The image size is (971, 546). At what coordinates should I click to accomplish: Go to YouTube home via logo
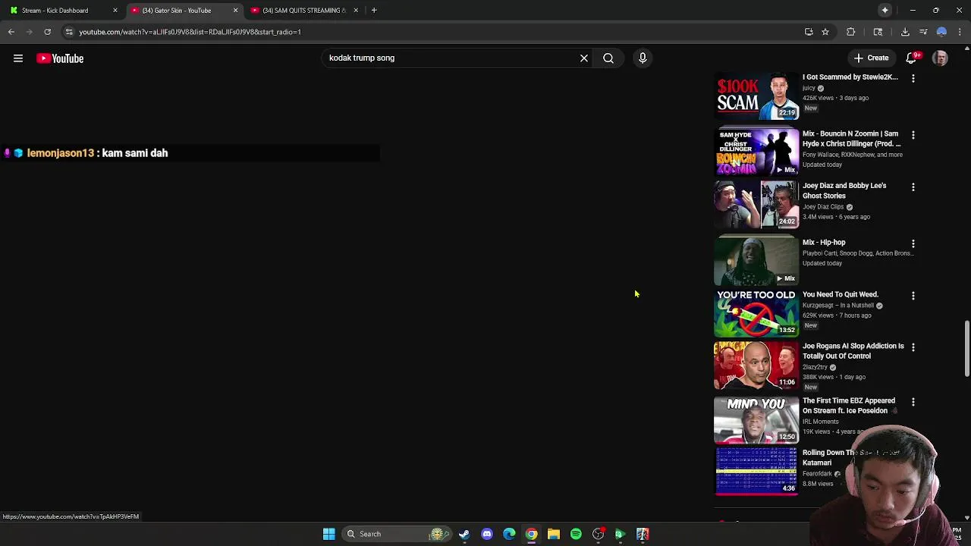(60, 58)
